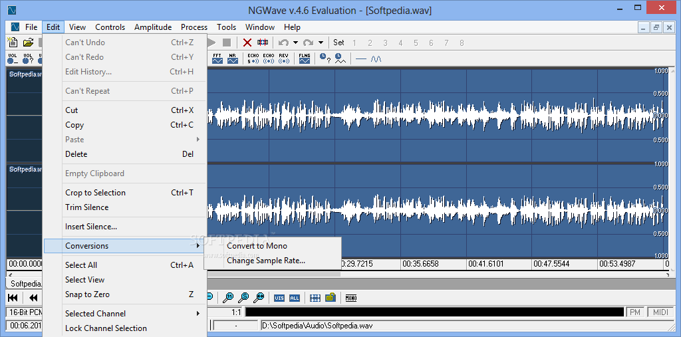This screenshot has height=337, width=681.
Task: Click marker number 4 in toolbar
Action: click(400, 43)
